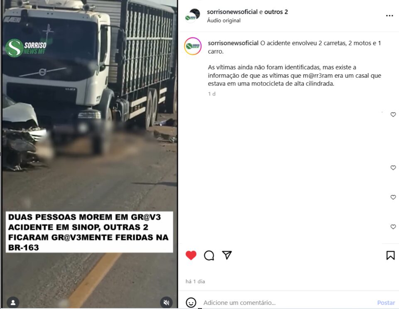Open the sorrisonewsoficial story ring avatar

(x=193, y=46)
